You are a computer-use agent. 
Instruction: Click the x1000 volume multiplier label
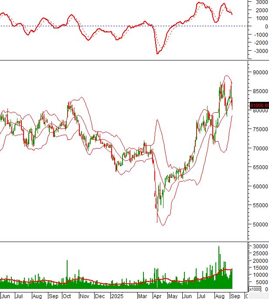tap(254, 289)
